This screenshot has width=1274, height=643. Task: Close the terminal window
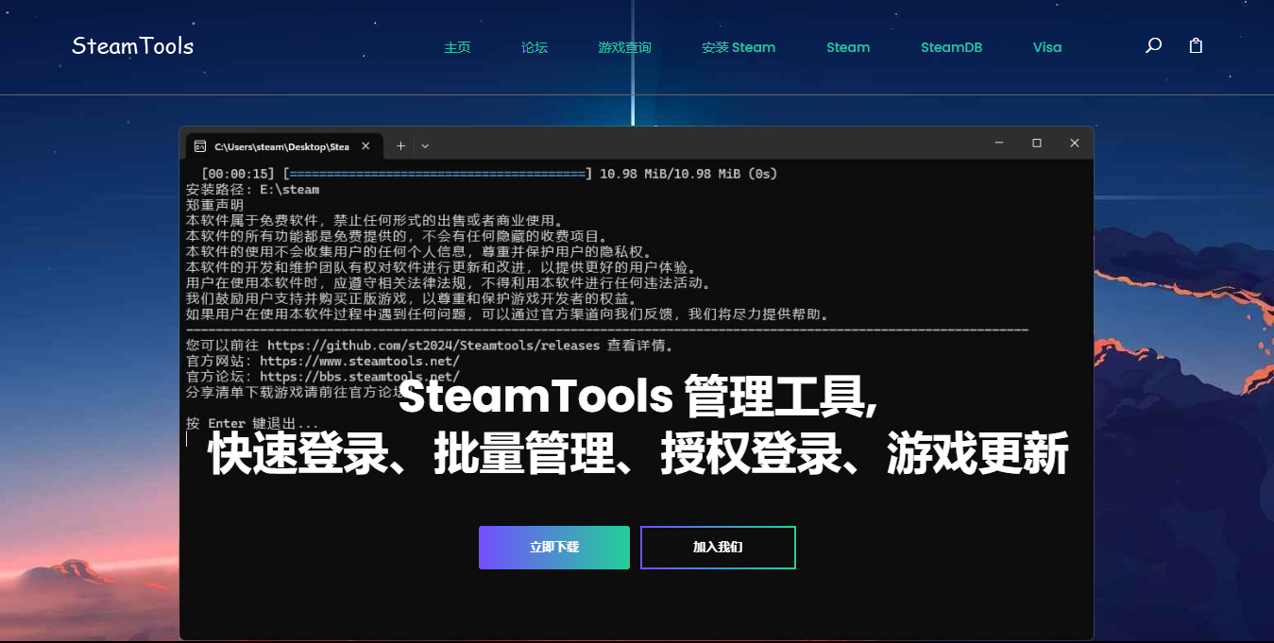1074,144
